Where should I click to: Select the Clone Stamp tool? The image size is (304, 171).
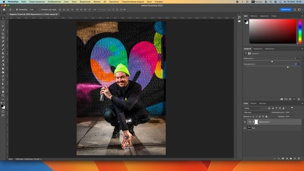(3, 53)
